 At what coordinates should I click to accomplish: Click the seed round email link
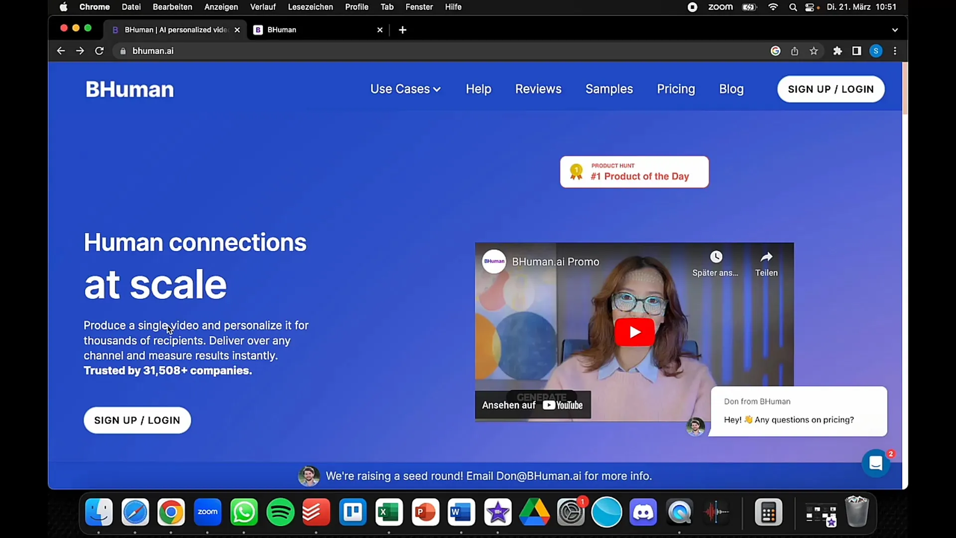(538, 476)
